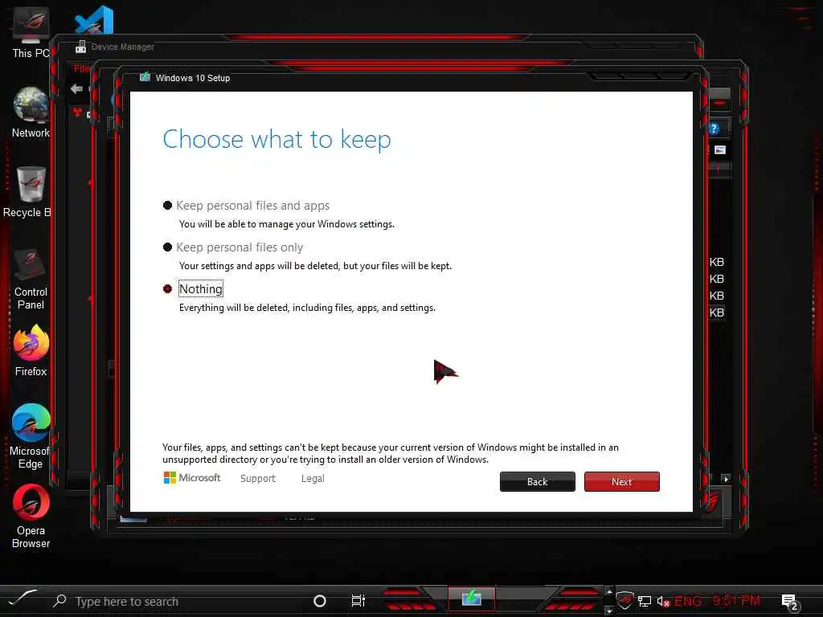Click the muted volume tray icon
Viewport: 823px width, 617px height.
click(x=663, y=601)
